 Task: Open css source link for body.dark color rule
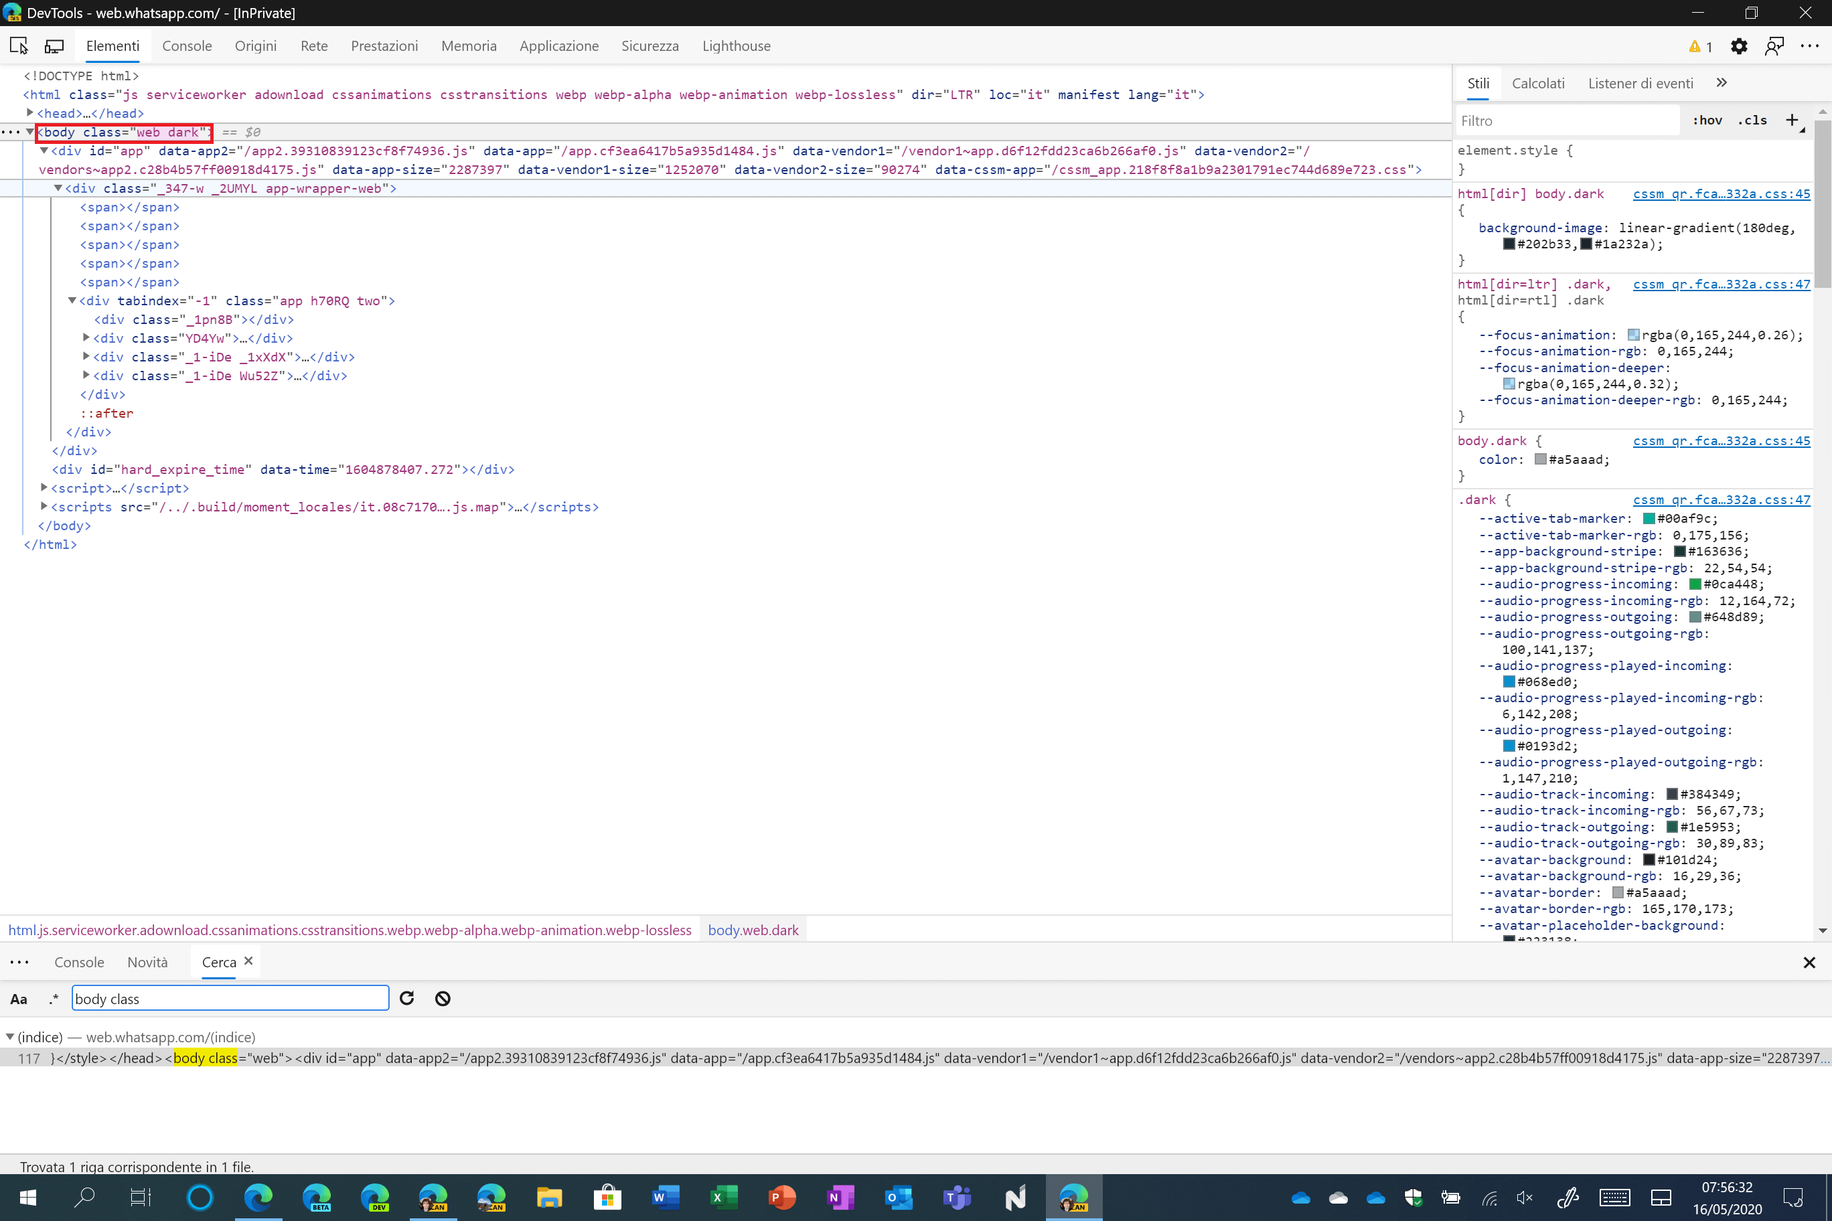1722,440
